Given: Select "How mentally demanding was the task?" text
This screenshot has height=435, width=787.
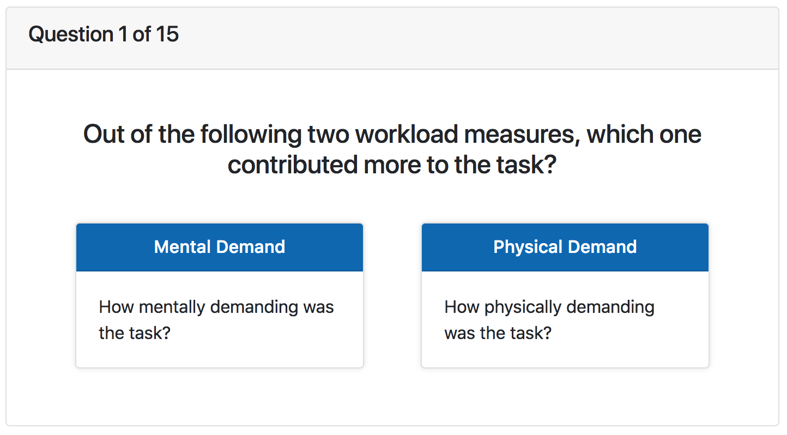Looking at the screenshot, I should (x=216, y=319).
